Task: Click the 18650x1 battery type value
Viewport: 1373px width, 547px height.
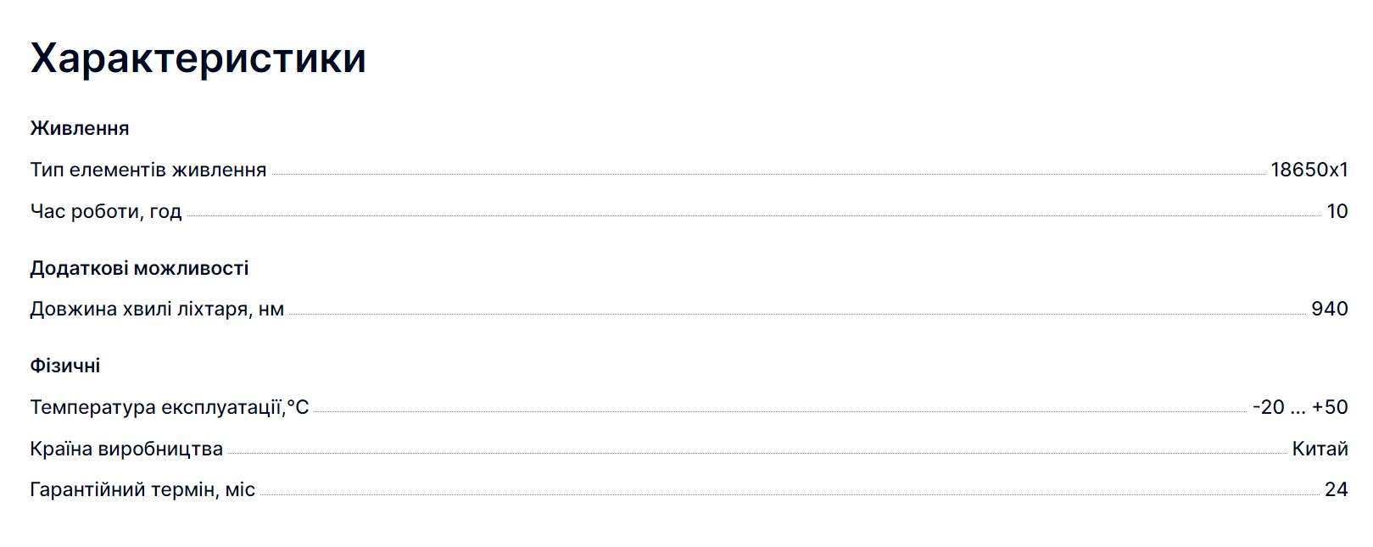Action: click(1309, 170)
